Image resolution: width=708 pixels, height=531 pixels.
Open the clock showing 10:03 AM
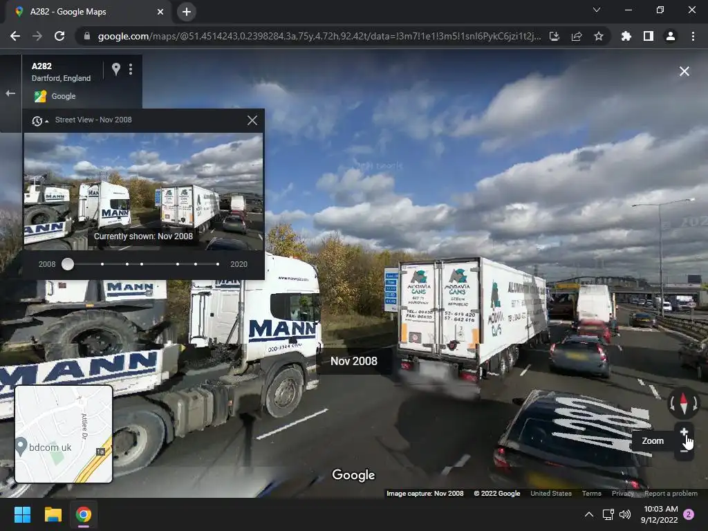click(660, 514)
